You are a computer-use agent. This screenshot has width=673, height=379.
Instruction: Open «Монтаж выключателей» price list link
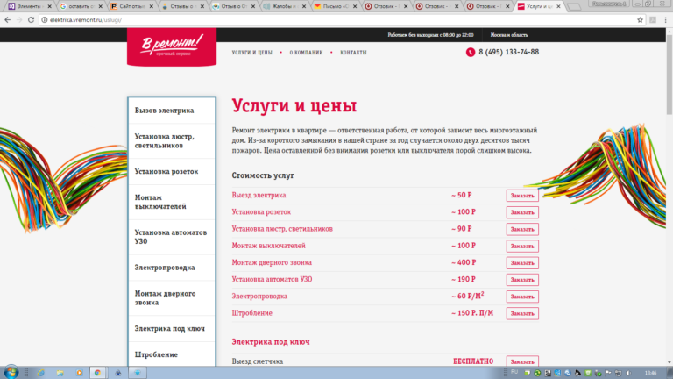click(x=269, y=246)
